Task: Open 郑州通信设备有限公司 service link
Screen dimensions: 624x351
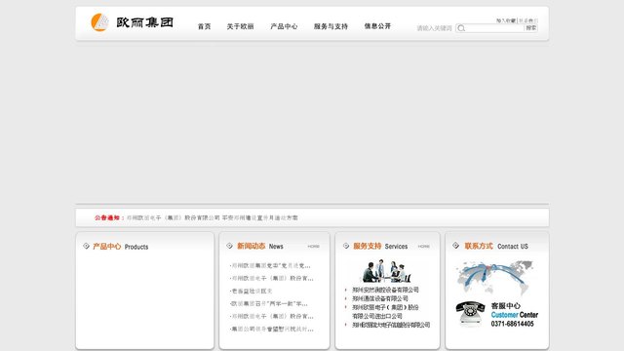Action: pos(380,298)
